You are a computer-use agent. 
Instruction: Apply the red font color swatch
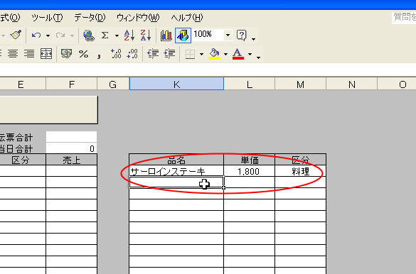[238, 54]
